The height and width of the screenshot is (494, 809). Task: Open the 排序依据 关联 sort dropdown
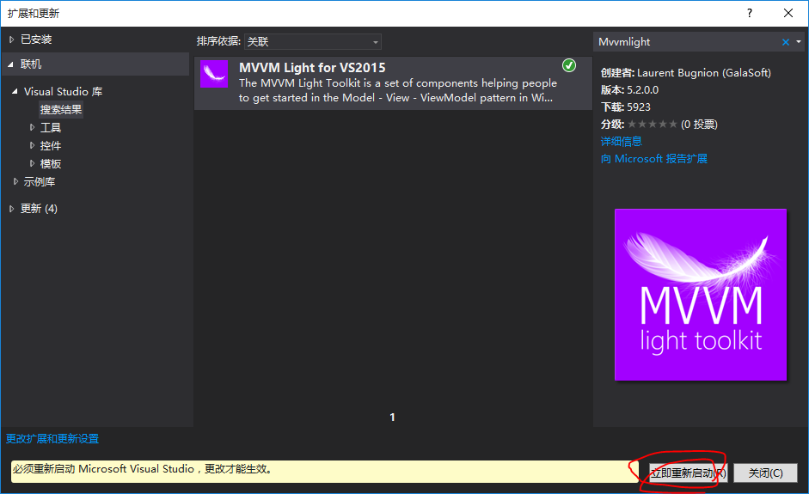[313, 42]
